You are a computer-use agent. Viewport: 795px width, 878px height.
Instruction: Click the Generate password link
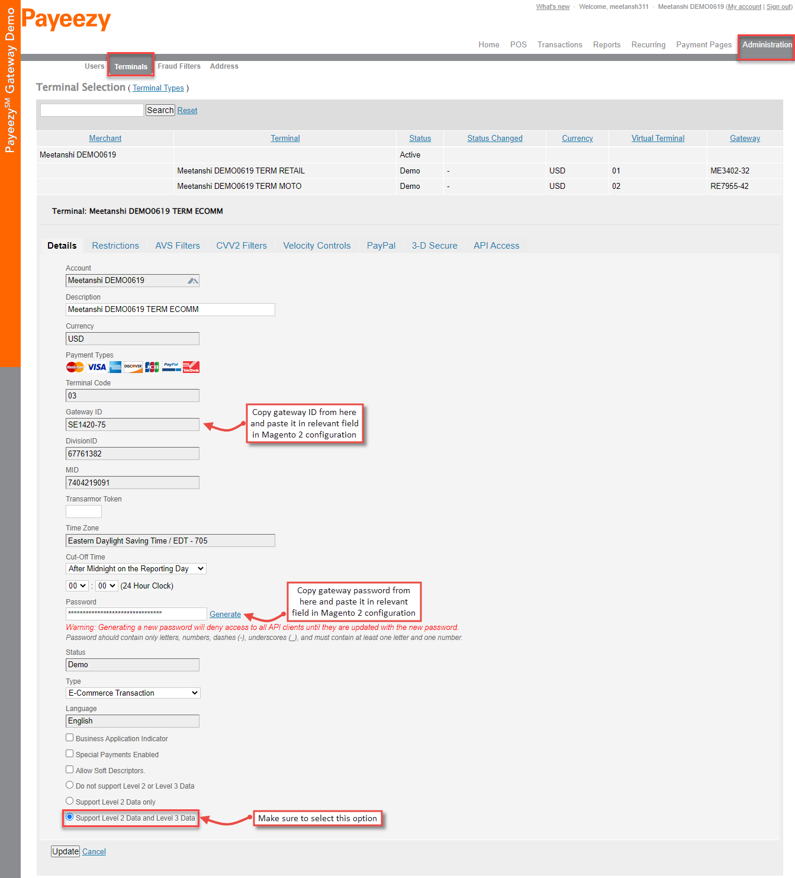point(225,615)
